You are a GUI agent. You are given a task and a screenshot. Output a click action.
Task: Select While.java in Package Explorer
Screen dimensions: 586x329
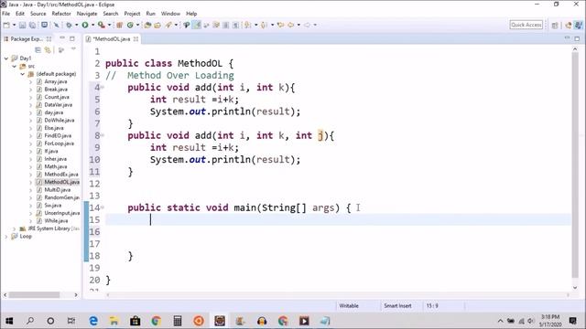pos(56,221)
